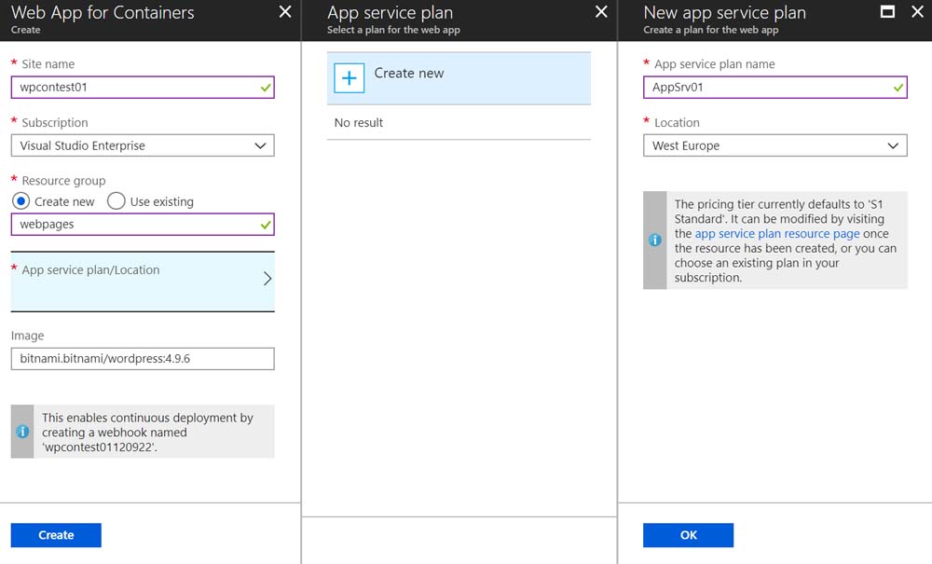Focus the Image input field
Screen dimensions: 932x564
click(x=143, y=358)
